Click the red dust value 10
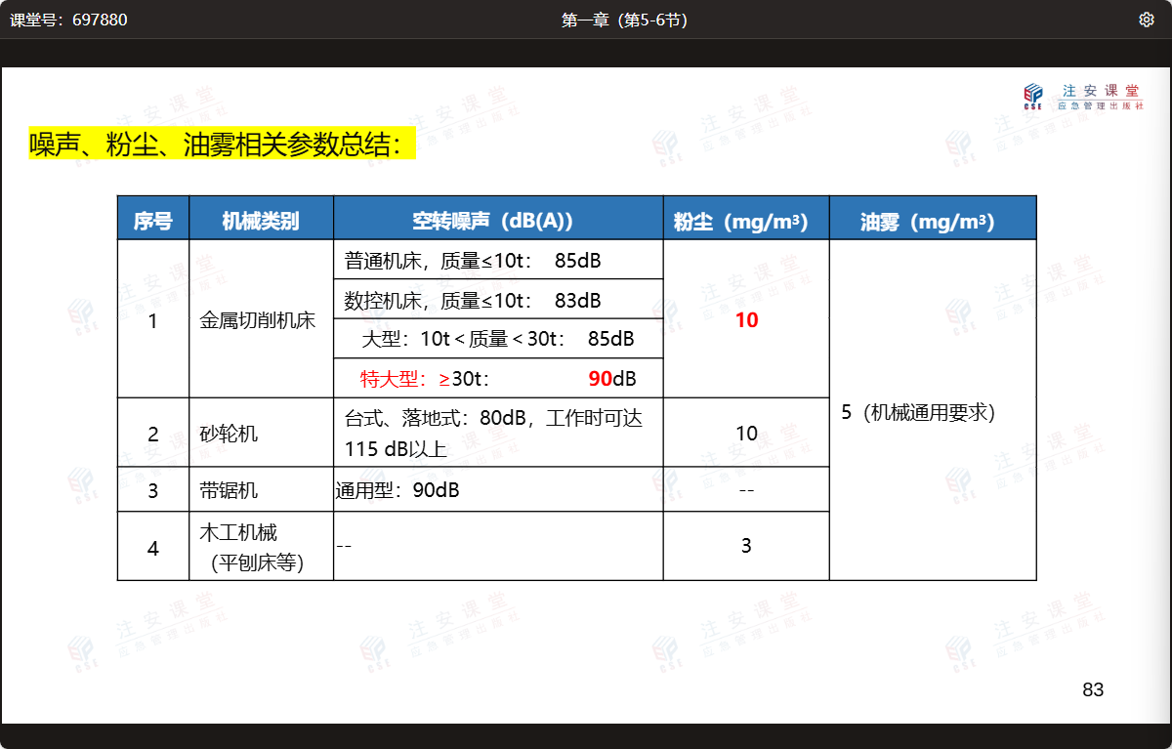Screen dimensions: 1172x749 tap(746, 320)
